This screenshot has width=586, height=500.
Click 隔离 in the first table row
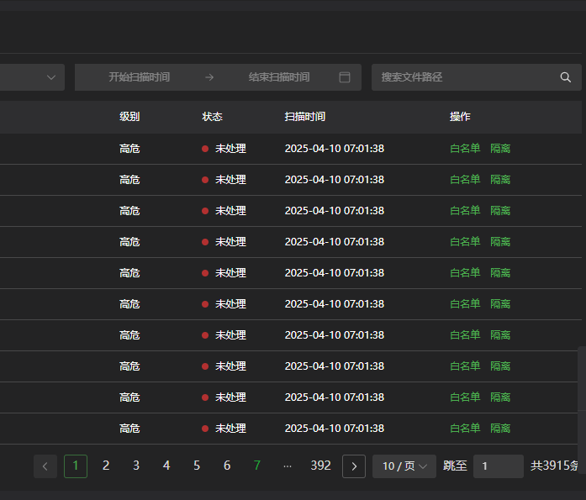(x=500, y=149)
